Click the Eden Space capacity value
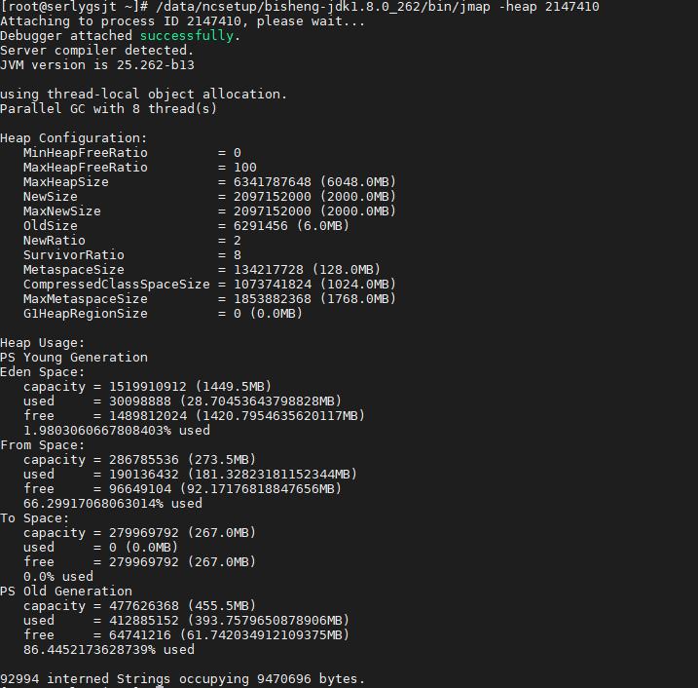This screenshot has height=688, width=698. point(148,386)
